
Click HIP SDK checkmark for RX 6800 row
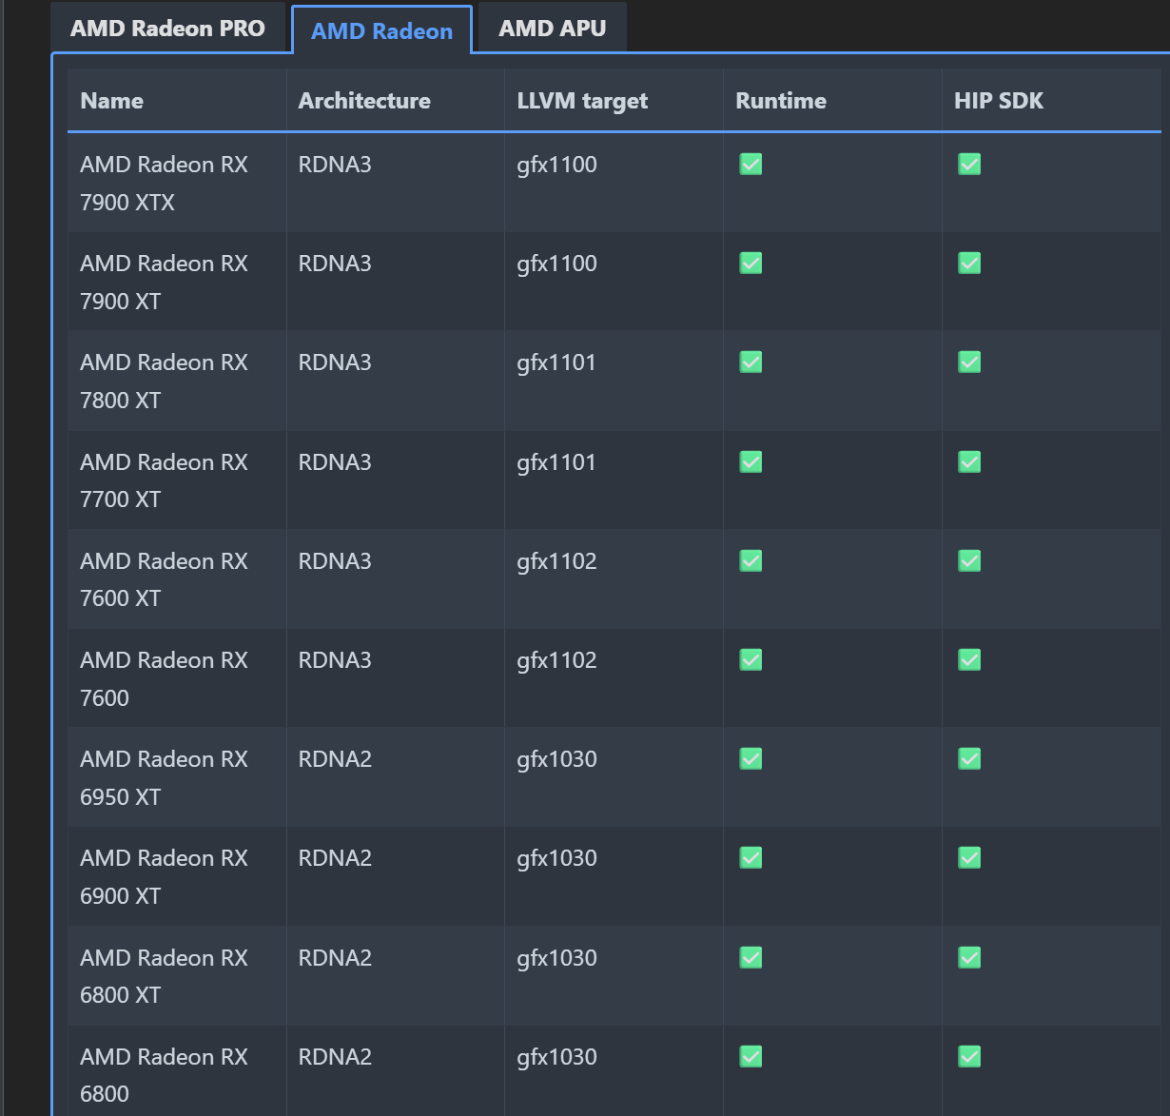coord(969,1056)
